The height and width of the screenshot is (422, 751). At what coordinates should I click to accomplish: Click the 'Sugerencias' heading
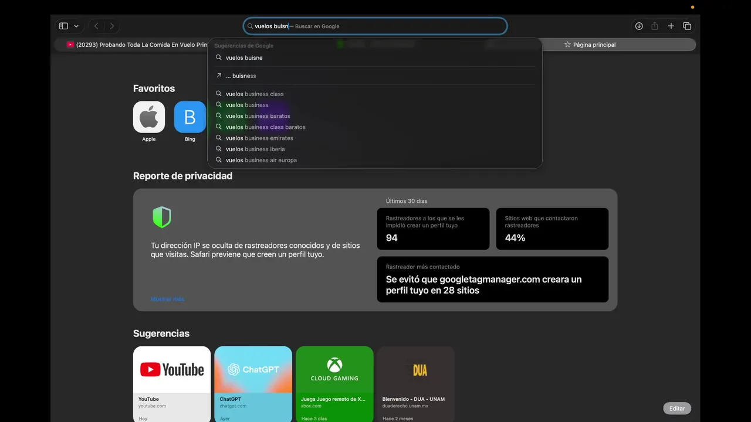pos(161,333)
